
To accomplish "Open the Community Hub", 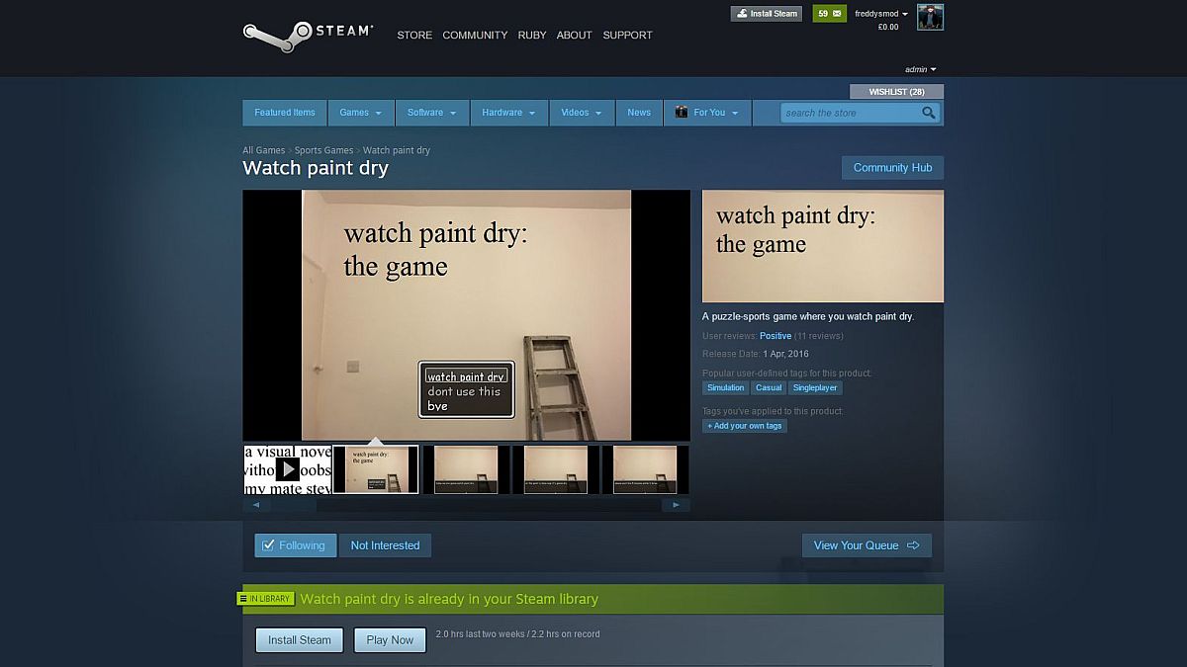I will click(x=892, y=168).
